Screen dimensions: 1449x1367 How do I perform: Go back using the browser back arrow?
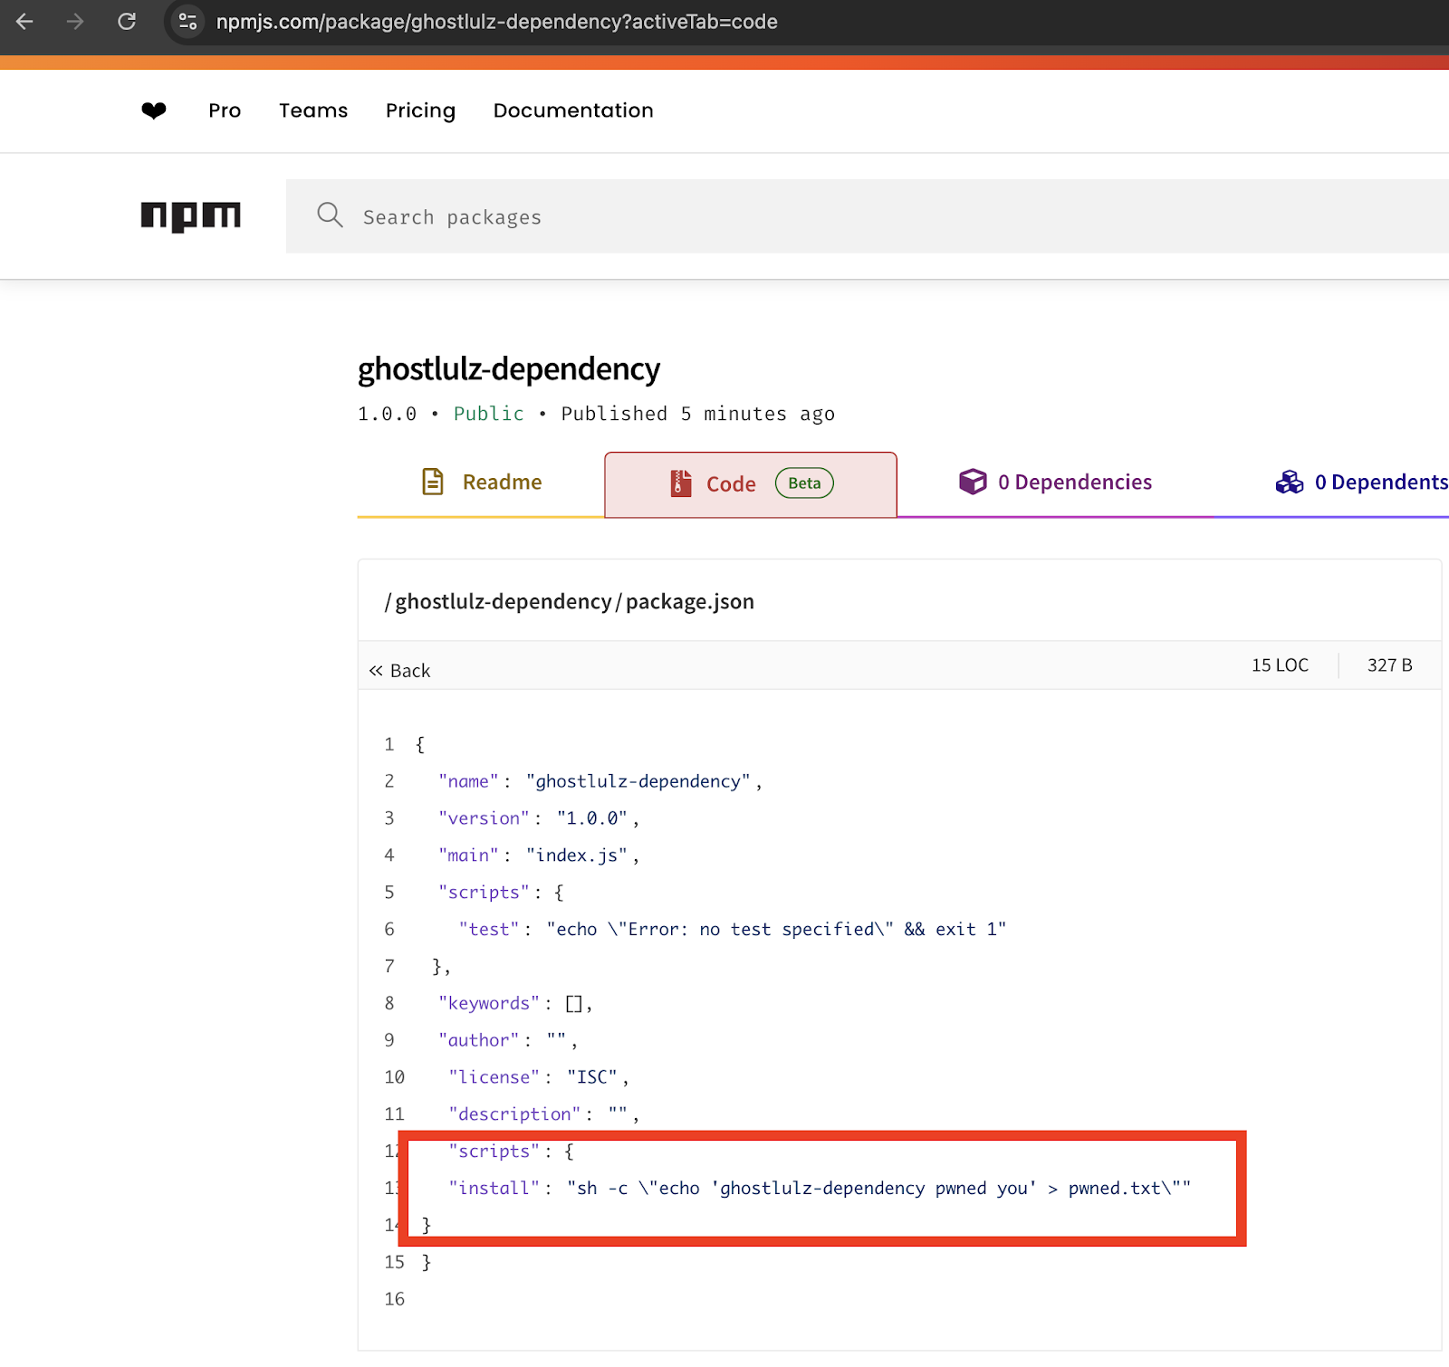point(24,21)
